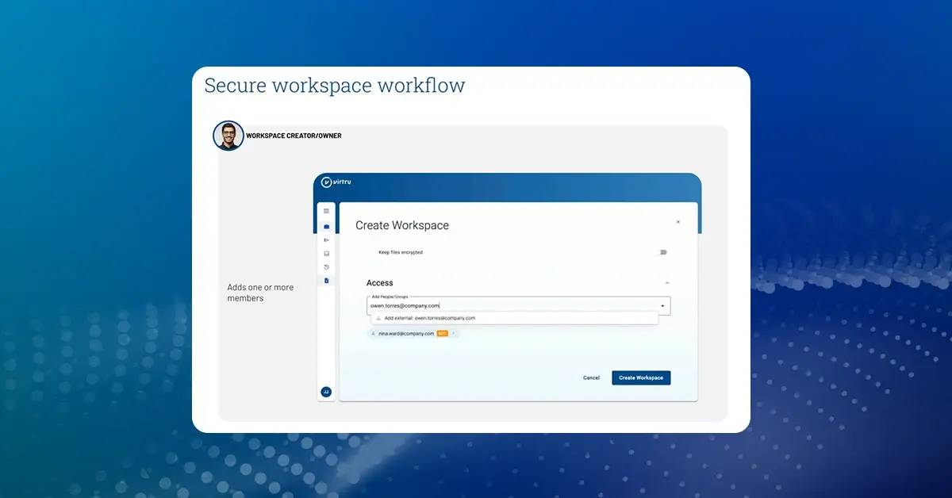Click the EXT badge on nina.ward chip
Image resolution: width=952 pixels, height=498 pixels.
point(442,334)
